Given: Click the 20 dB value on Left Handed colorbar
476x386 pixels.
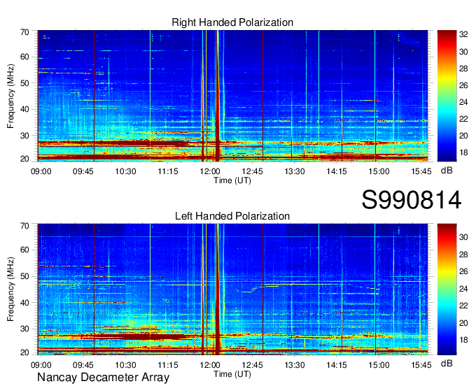Looking at the screenshot, I should click(x=463, y=323).
